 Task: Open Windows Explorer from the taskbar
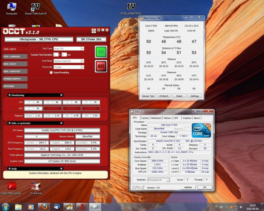coord(18,207)
